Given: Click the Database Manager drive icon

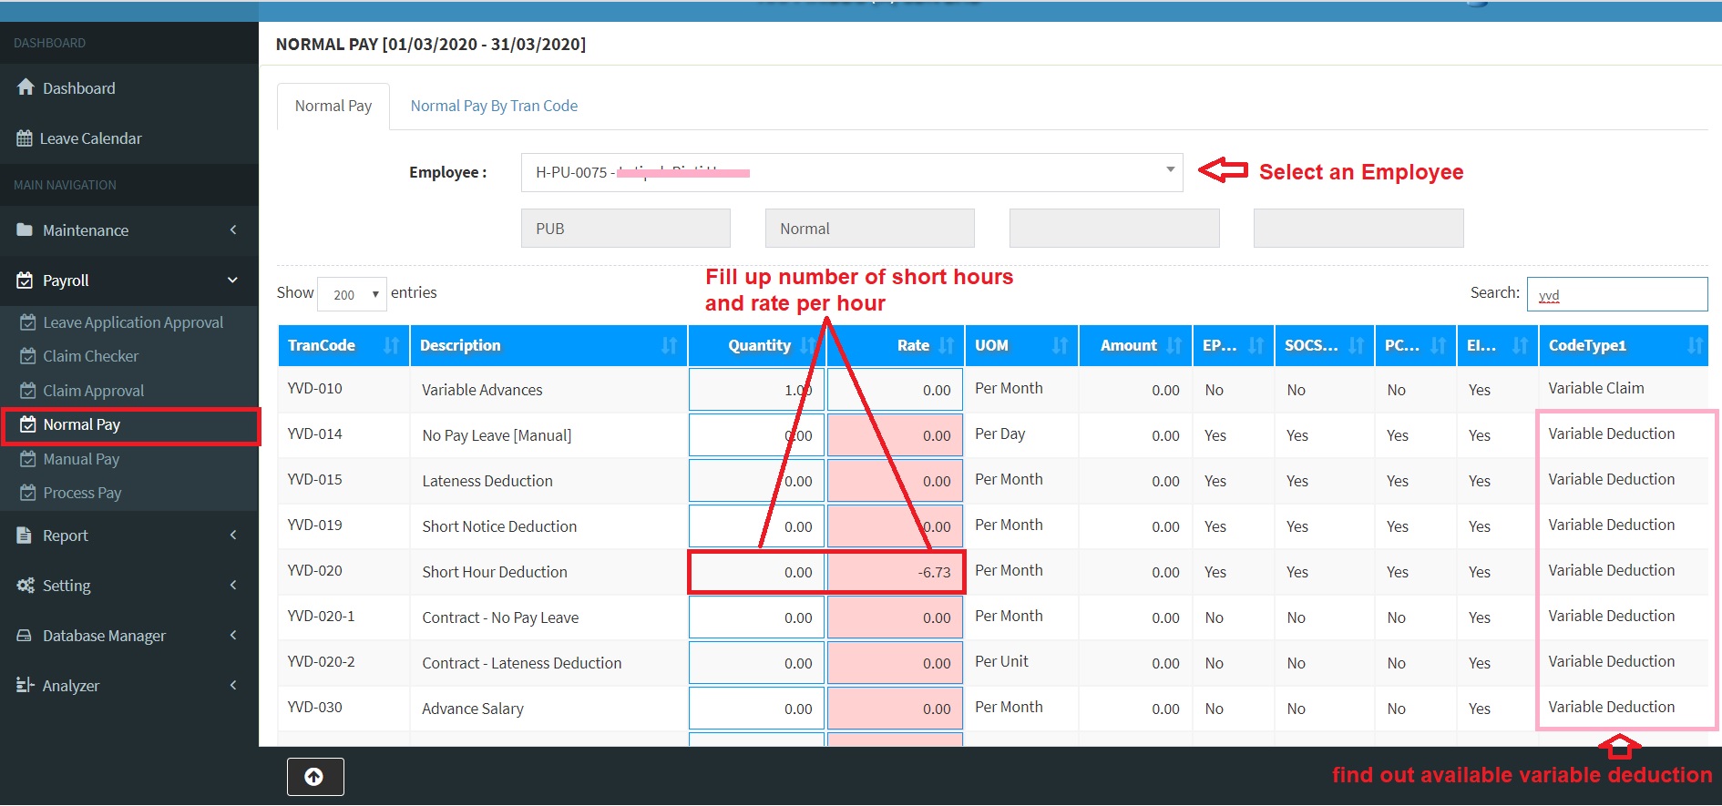Looking at the screenshot, I should [x=25, y=636].
